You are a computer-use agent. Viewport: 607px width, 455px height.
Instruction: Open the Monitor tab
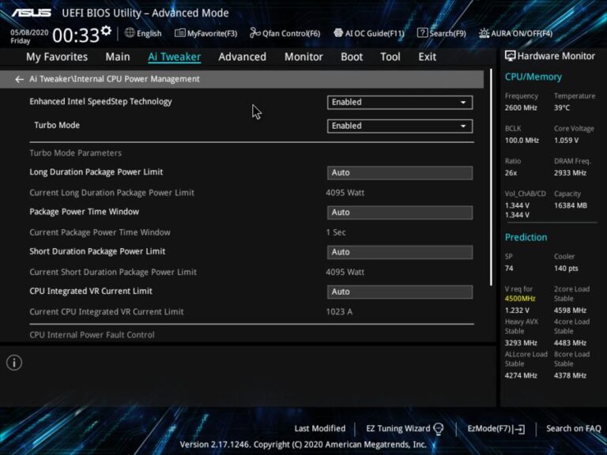click(303, 57)
